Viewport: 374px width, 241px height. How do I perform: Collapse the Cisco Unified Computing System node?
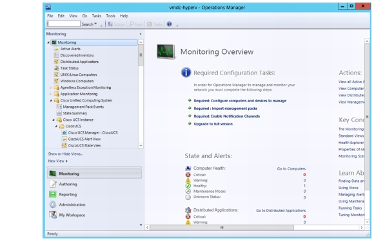pos(51,100)
